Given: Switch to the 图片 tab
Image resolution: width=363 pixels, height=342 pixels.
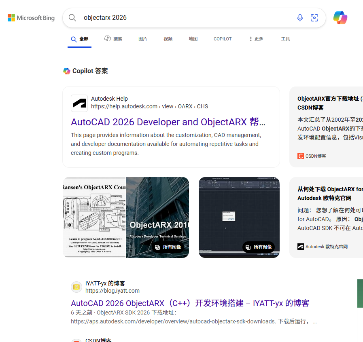Looking at the screenshot, I should tap(143, 39).
